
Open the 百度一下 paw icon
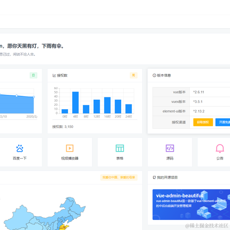[x=20, y=149]
